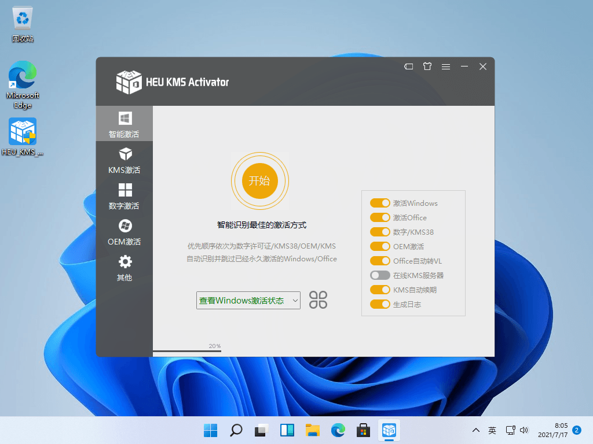Minimize the HEU KMS Activator window

[464, 66]
